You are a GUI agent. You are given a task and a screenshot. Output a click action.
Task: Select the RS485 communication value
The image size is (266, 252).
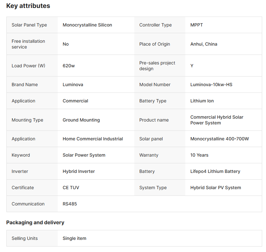tap(70, 204)
